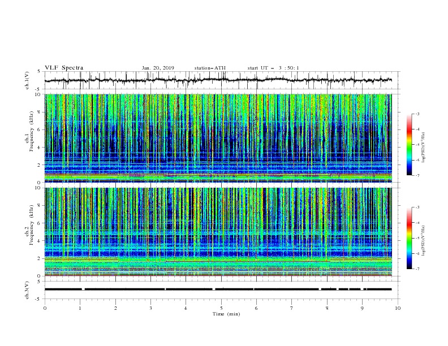This screenshot has height=346, width=448.
Task: Click the "station=ATH" header label
Action: [x=210, y=68]
